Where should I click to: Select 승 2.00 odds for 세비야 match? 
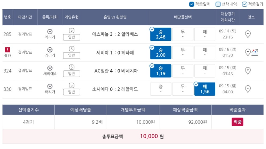[x=161, y=52]
